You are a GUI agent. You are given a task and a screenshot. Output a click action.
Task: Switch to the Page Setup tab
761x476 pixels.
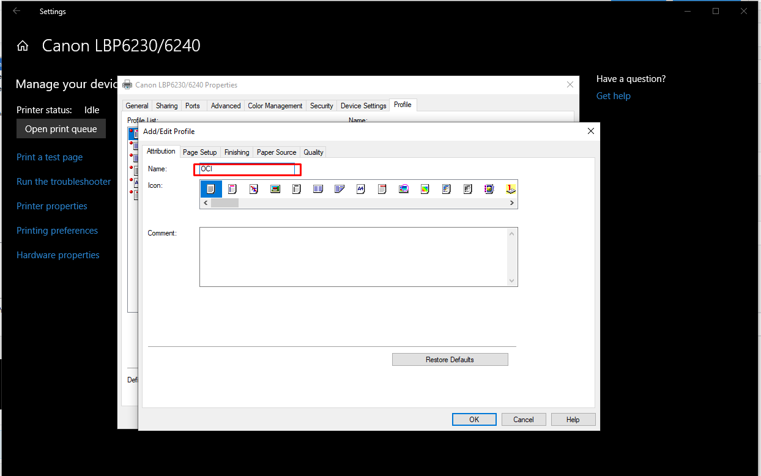[200, 152]
